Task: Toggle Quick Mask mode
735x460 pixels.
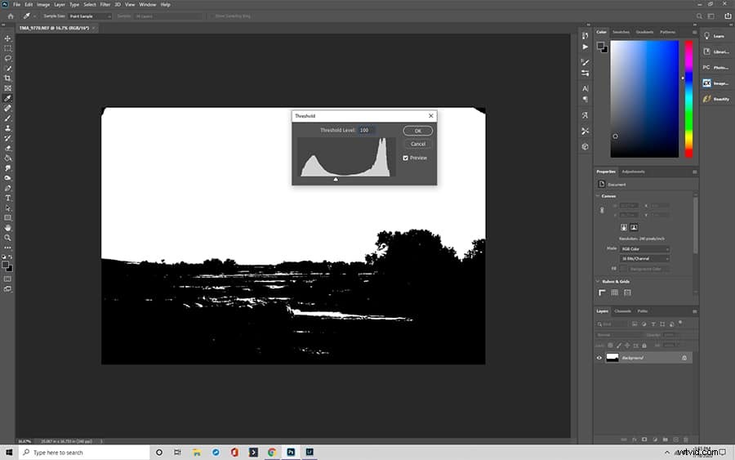Action: pos(7,279)
